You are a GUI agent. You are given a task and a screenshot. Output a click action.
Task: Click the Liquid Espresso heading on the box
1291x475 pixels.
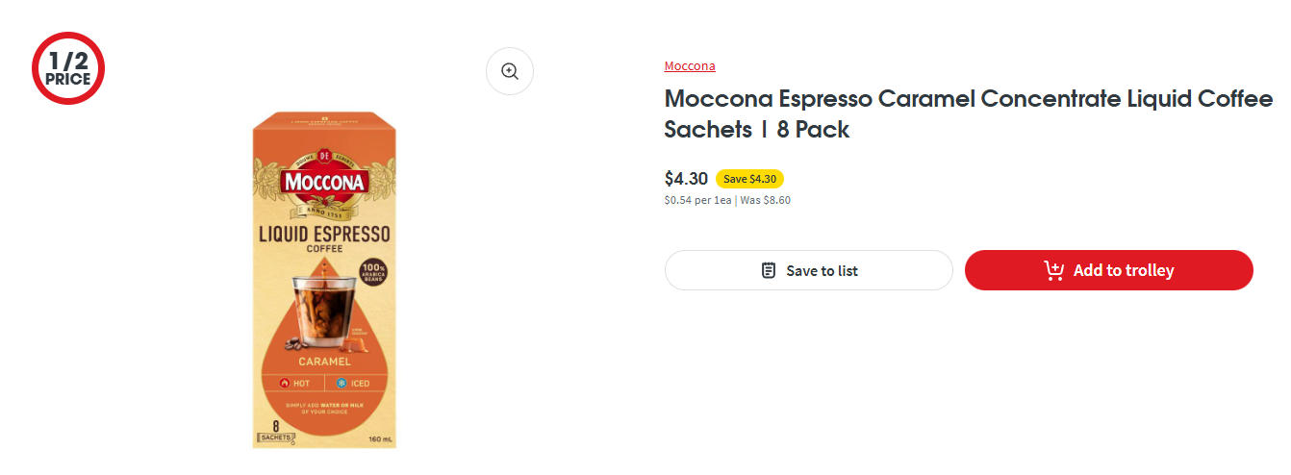(324, 234)
